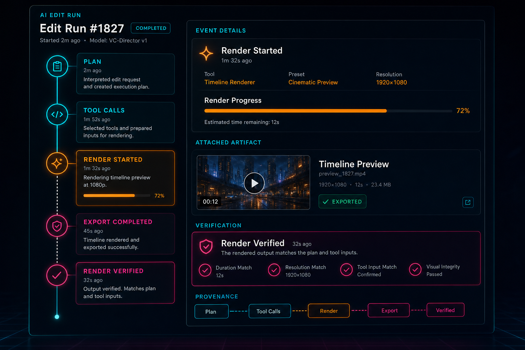
Task: Click the VERIFICATION section header
Action: (218, 226)
